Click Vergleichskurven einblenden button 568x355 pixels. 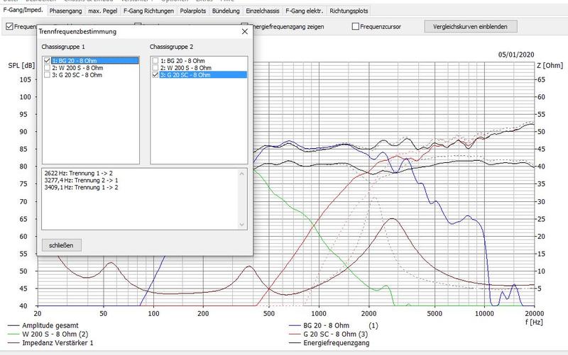pos(470,26)
